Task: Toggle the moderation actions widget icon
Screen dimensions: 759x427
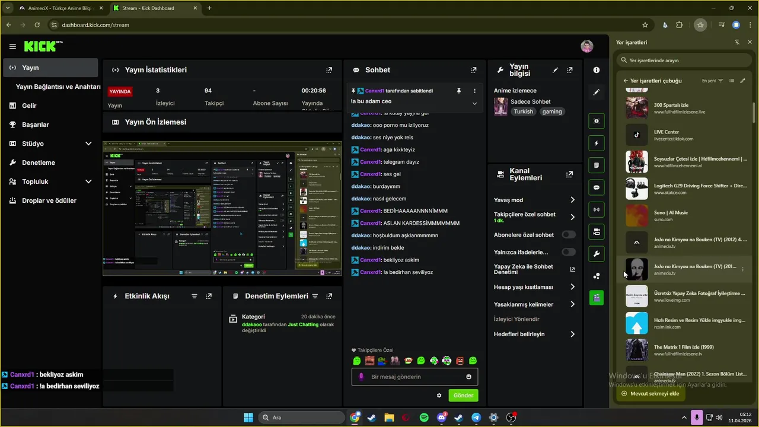Action: pyautogui.click(x=597, y=165)
